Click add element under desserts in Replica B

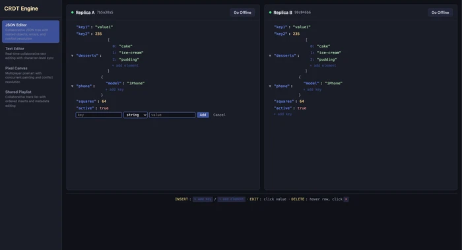point(323,65)
